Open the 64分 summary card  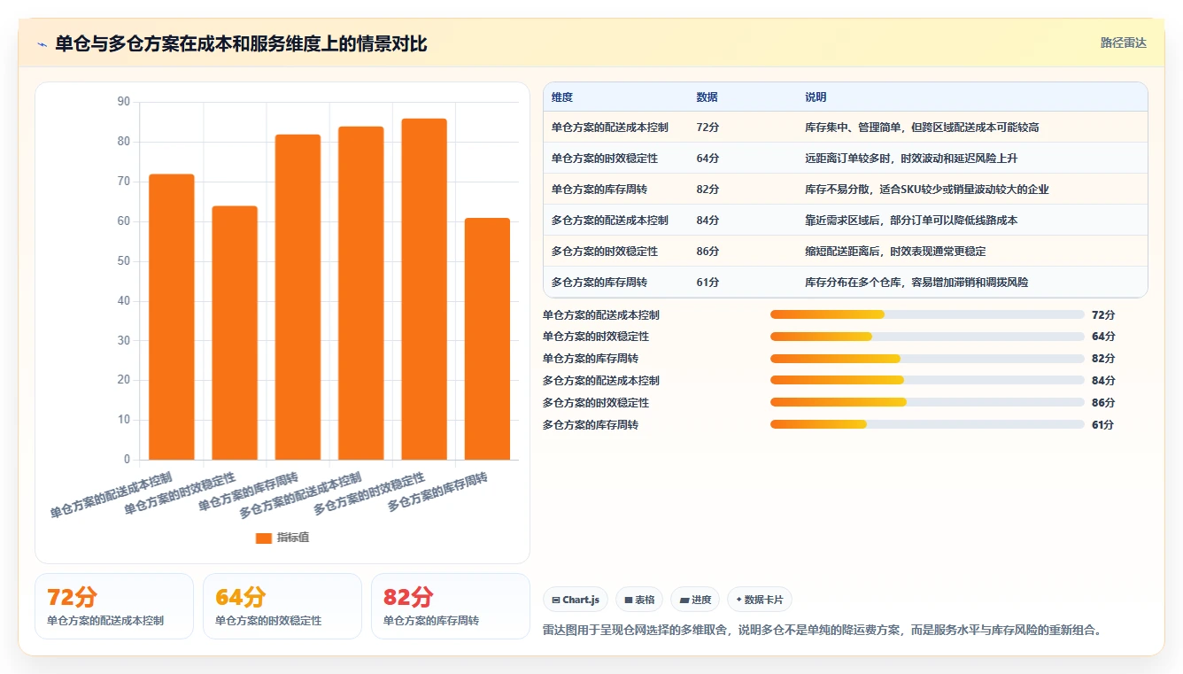coord(282,606)
